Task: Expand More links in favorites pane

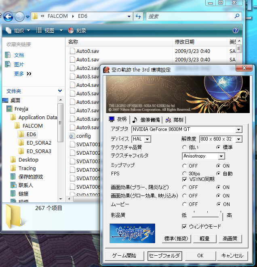Action: (x=23, y=74)
